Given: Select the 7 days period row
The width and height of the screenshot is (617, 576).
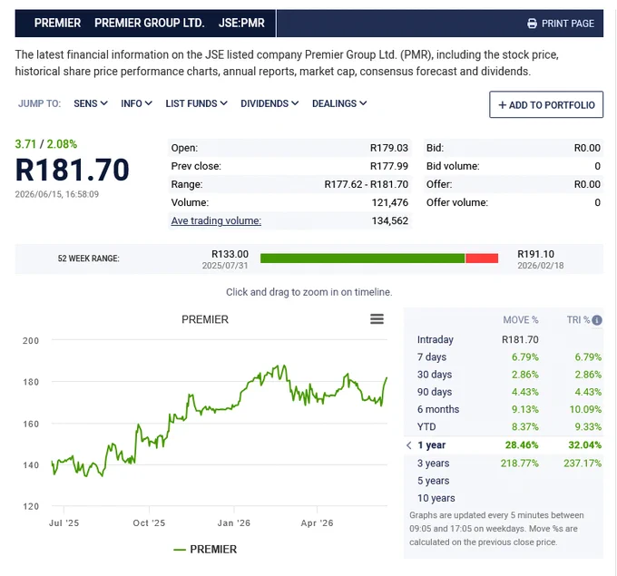Looking at the screenshot, I should pos(504,356).
